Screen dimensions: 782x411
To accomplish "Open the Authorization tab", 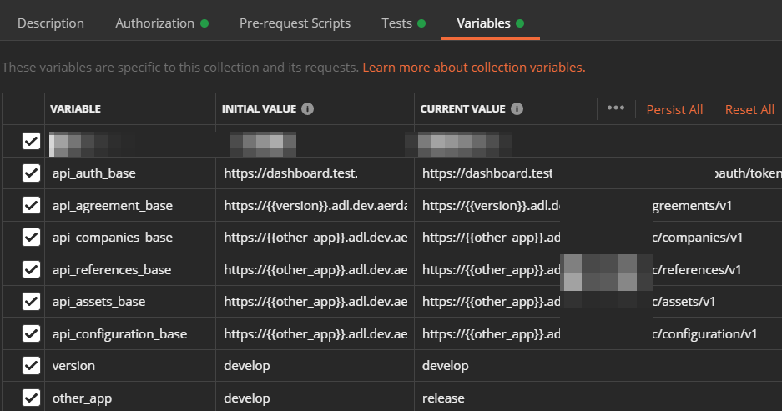I will 154,23.
